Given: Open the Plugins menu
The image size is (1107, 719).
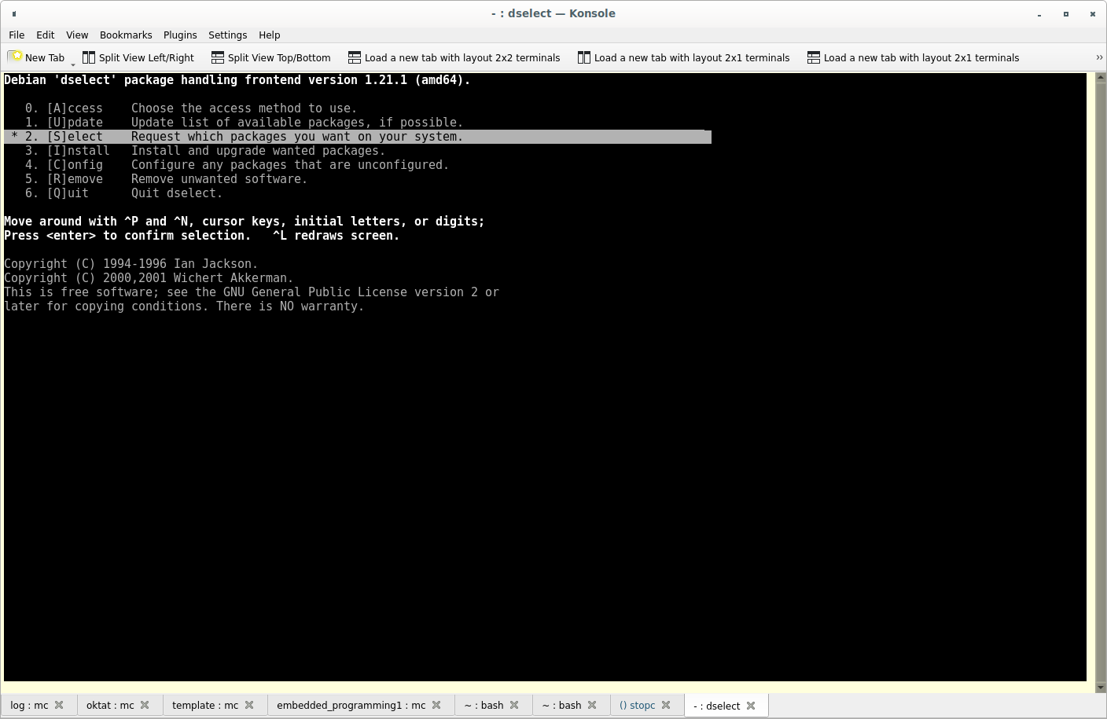Looking at the screenshot, I should tap(180, 35).
